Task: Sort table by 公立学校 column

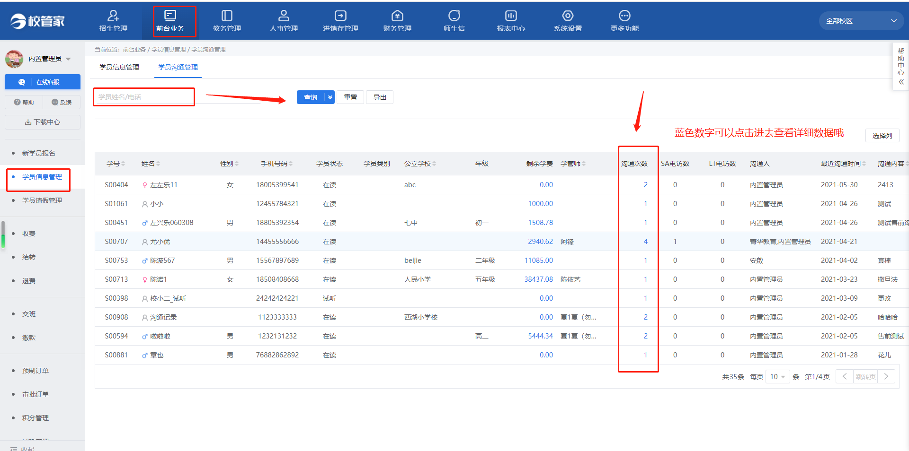Action: click(x=434, y=164)
